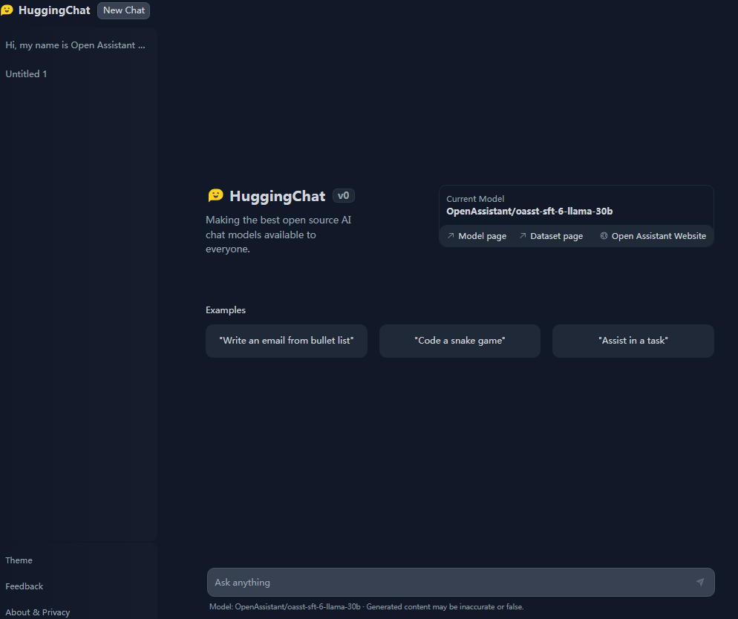
Task: Open the Untitled 1 conversation
Action: tap(26, 73)
